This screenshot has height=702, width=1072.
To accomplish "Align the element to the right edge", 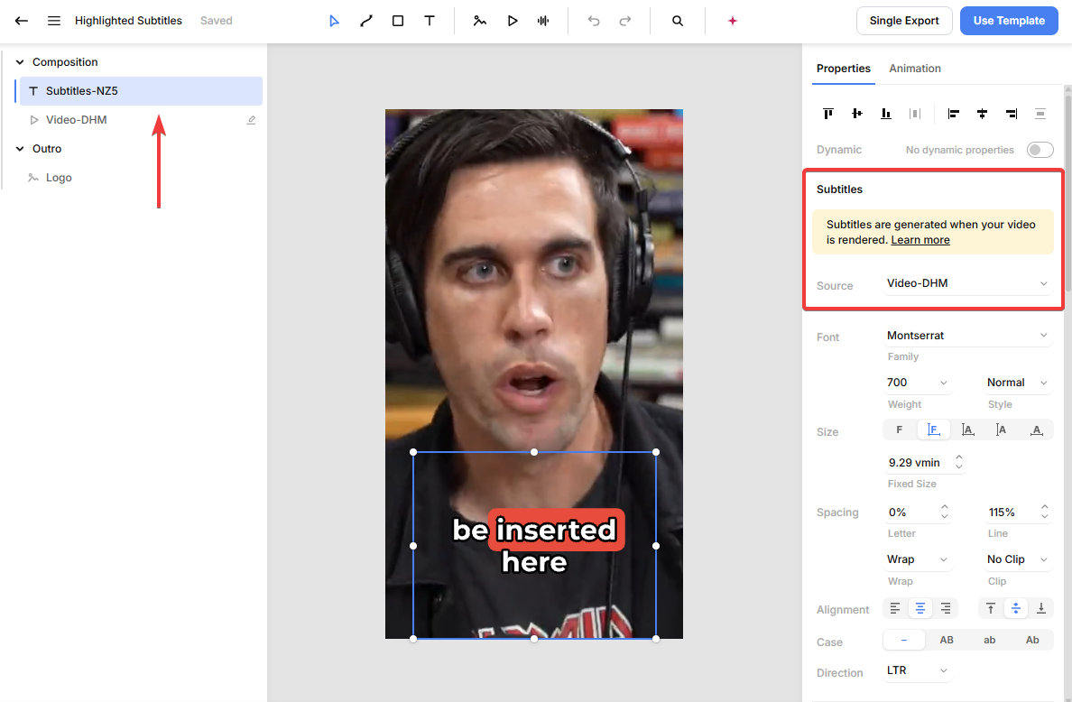I will point(1012,114).
